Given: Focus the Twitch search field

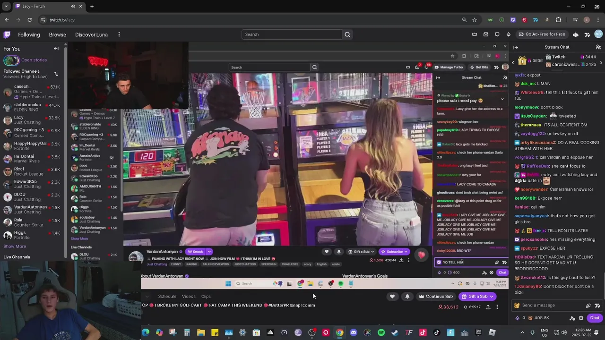Looking at the screenshot, I should [x=292, y=34].
